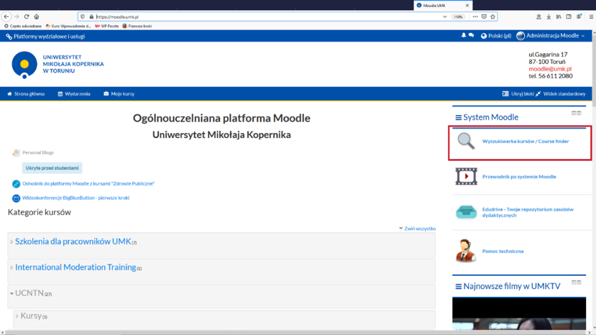Click the BigBlueButton activity icon
This screenshot has height=335, width=596.
[x=16, y=198]
